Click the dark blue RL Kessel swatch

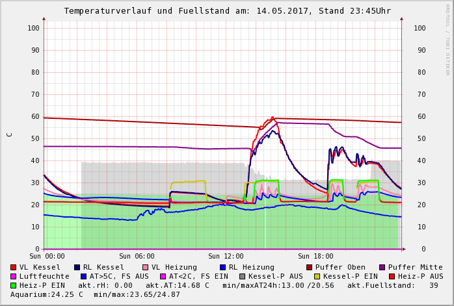click(x=77, y=267)
